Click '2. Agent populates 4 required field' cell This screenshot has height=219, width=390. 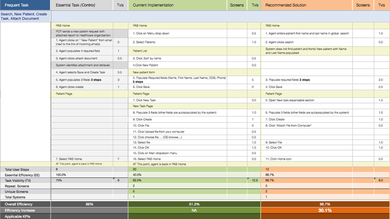tap(82, 51)
